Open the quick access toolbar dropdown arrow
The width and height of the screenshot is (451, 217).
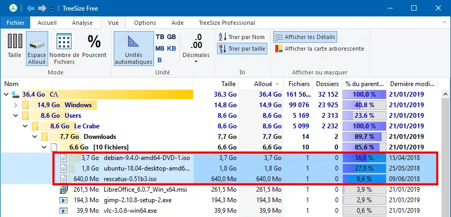[52, 9]
